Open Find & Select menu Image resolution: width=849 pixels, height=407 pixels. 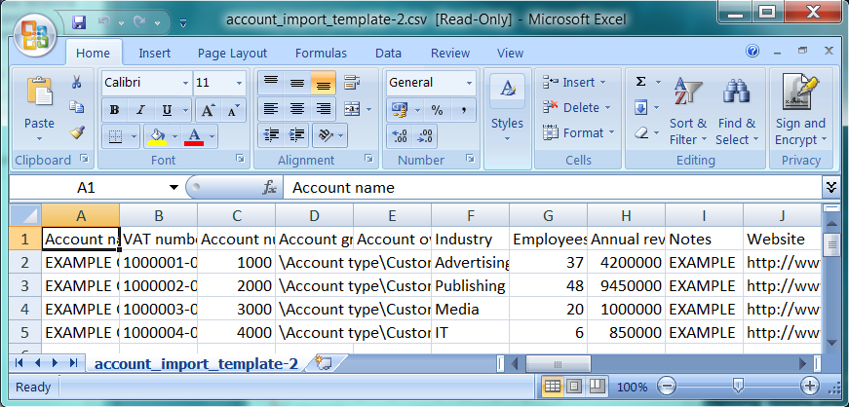[736, 111]
